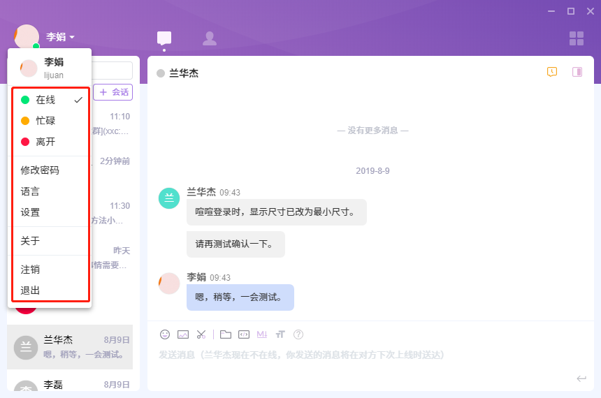601x398 pixels.
Task: Insert a code snippet via code icon
Action: point(244,334)
